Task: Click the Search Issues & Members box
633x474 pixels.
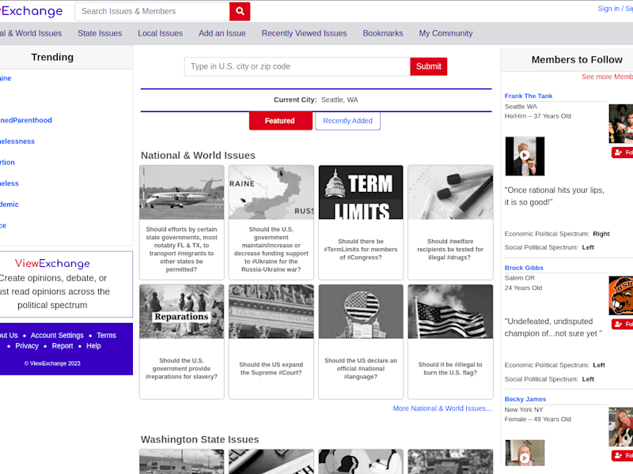Action: 152,11
